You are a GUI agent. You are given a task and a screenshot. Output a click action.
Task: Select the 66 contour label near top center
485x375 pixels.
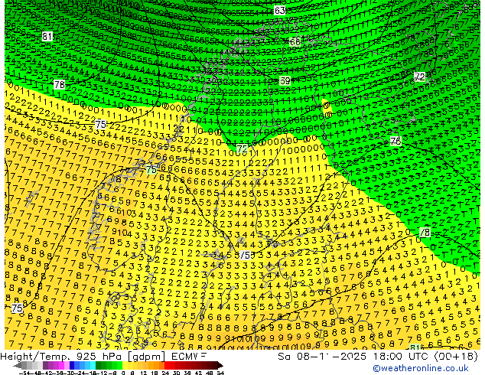295,41
